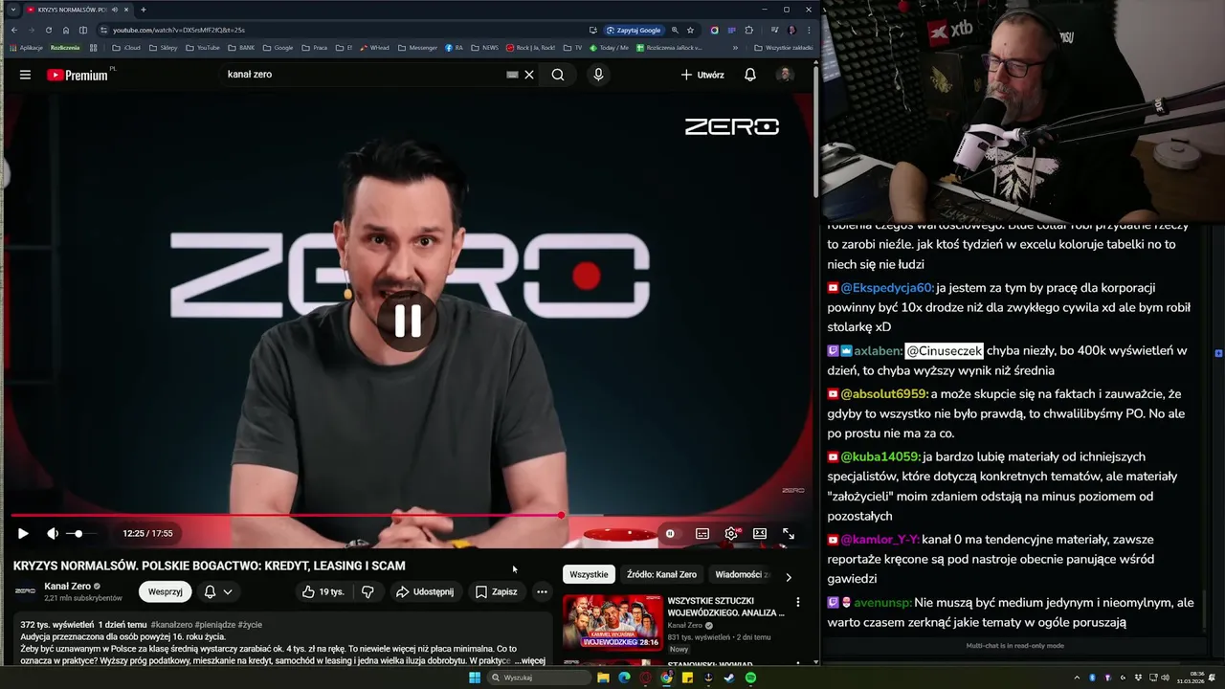Click Udostępnij to share the video

(x=425, y=591)
